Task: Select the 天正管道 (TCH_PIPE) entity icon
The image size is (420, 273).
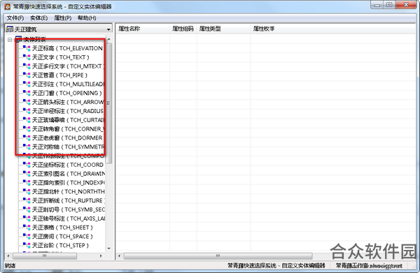Action: (27, 75)
